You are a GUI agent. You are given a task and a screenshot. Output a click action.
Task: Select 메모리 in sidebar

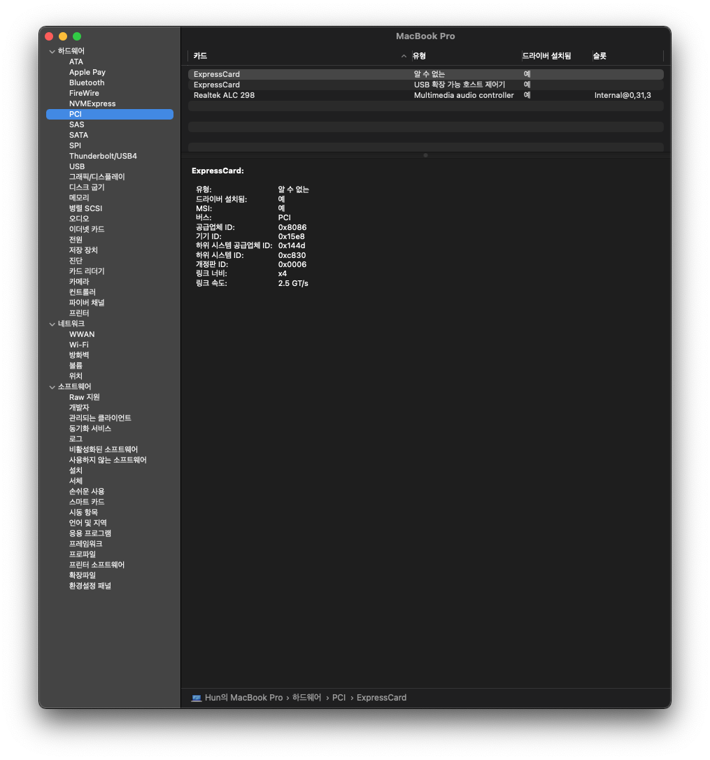(79, 198)
